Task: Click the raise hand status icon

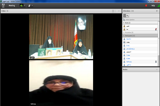Action: pos(29,5)
